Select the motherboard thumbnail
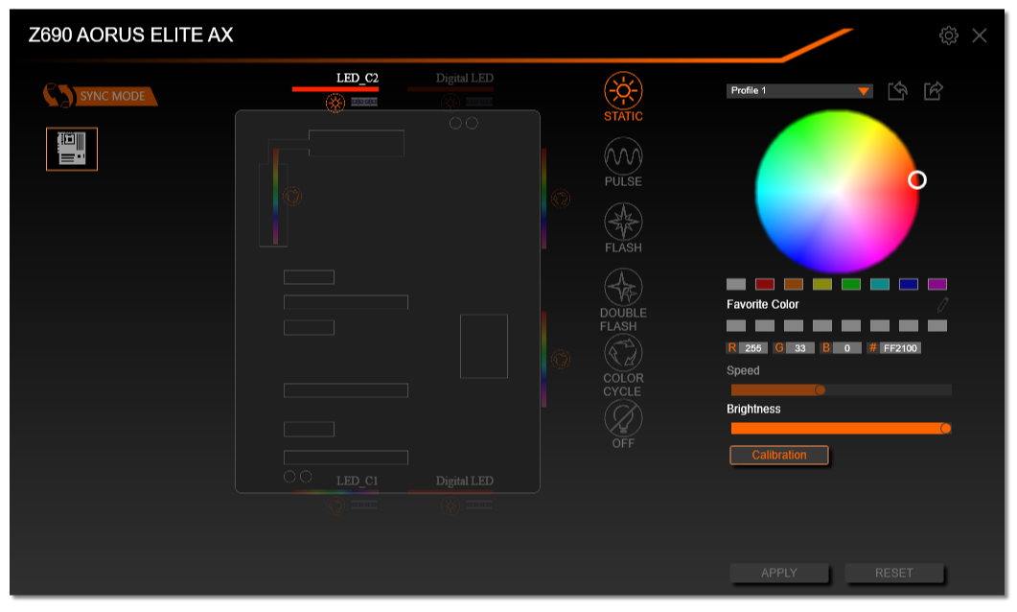Image resolution: width=1017 pixels, height=612 pixels. pyautogui.click(x=72, y=150)
